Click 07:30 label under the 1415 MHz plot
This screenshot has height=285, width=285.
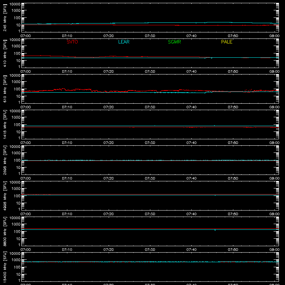coord(150,143)
